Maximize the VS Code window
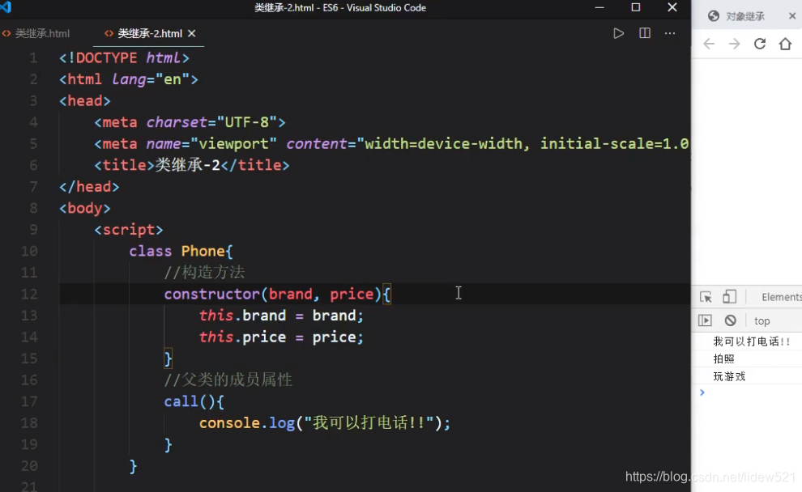The width and height of the screenshot is (802, 492). tap(636, 7)
